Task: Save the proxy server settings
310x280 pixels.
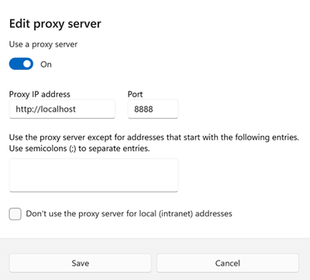Action: coord(80,263)
